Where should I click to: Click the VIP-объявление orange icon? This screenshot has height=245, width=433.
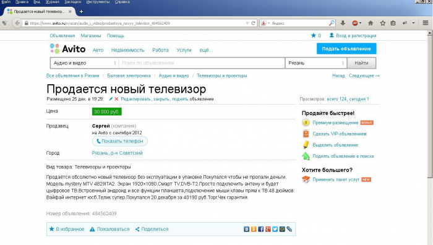pos(306,134)
